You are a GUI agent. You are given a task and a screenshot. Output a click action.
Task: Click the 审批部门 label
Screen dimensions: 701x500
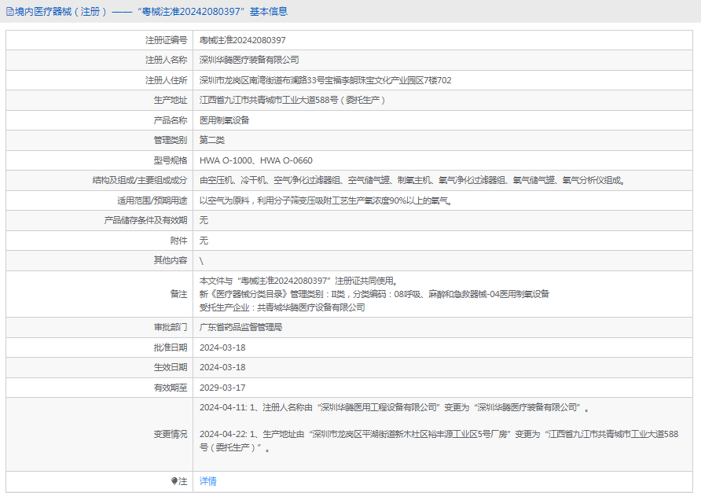[171, 327]
